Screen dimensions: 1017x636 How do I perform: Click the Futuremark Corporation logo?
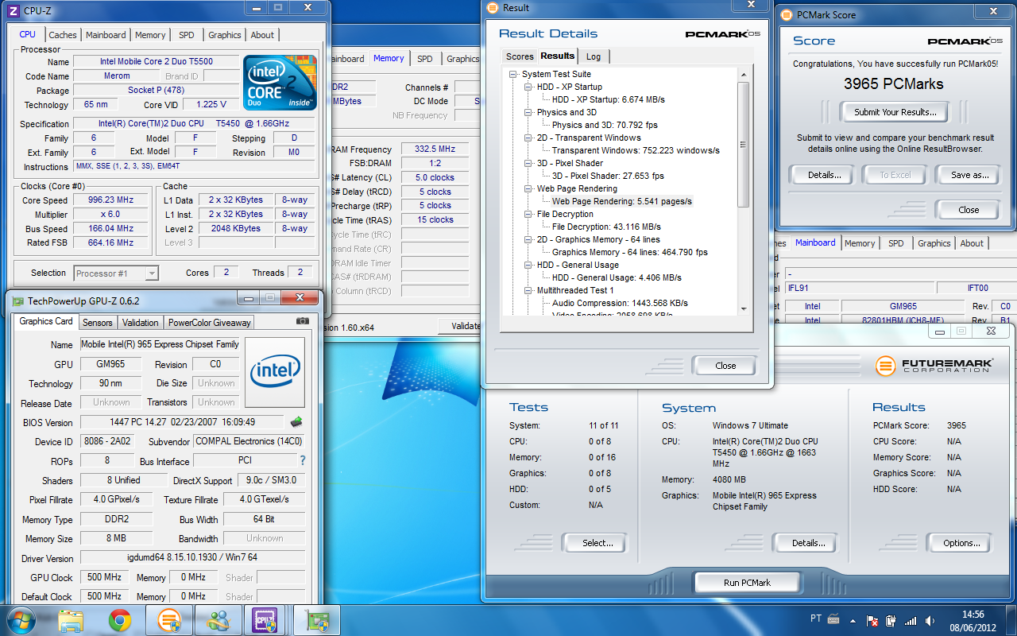tap(934, 366)
